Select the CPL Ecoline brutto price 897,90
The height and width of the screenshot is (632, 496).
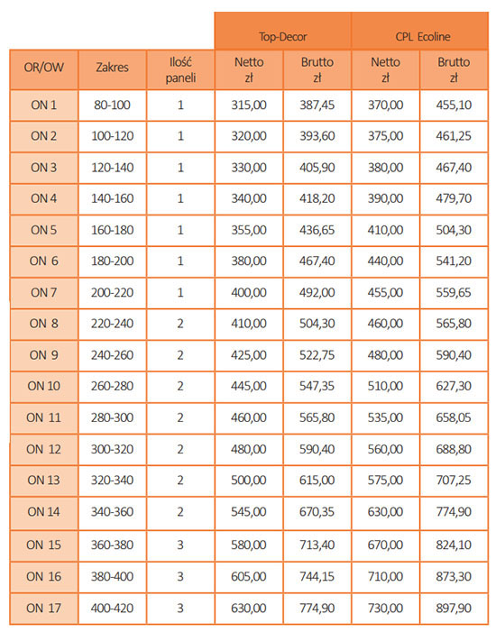(454, 609)
